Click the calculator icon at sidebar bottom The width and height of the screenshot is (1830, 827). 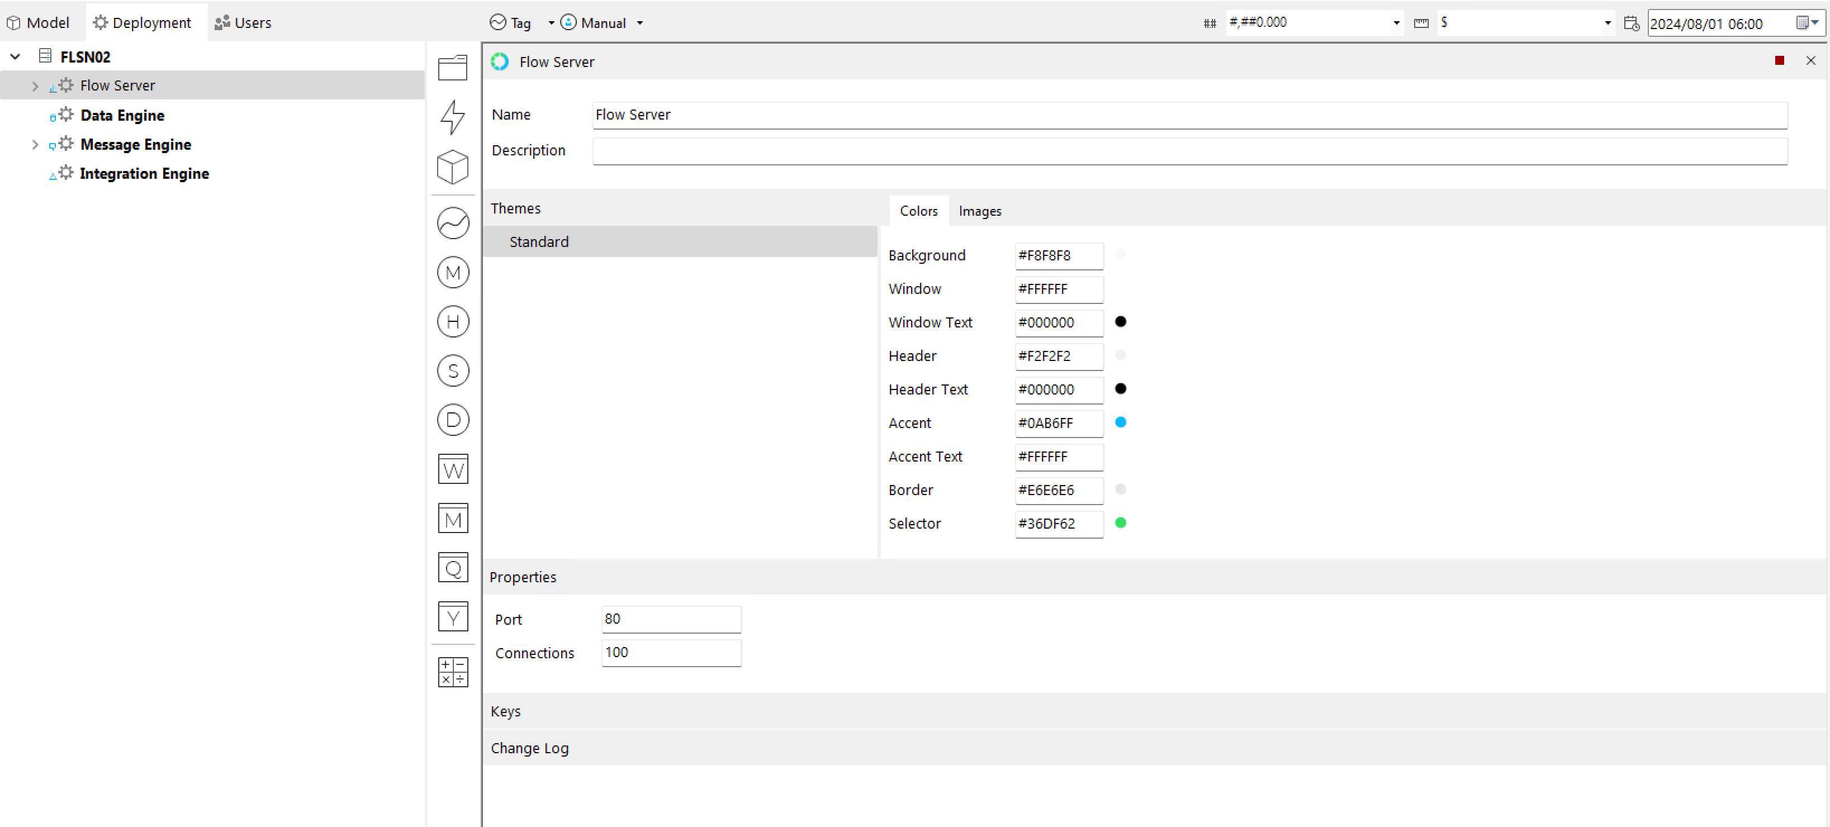coord(453,672)
